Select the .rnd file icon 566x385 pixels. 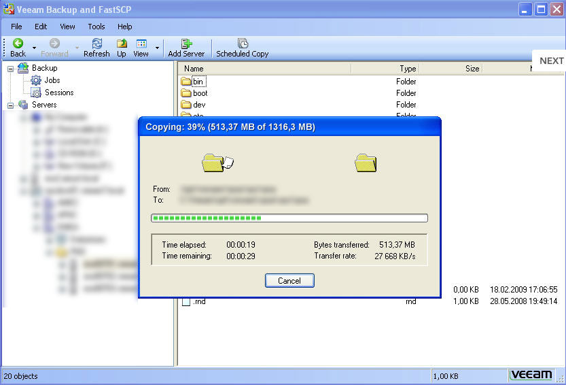186,301
